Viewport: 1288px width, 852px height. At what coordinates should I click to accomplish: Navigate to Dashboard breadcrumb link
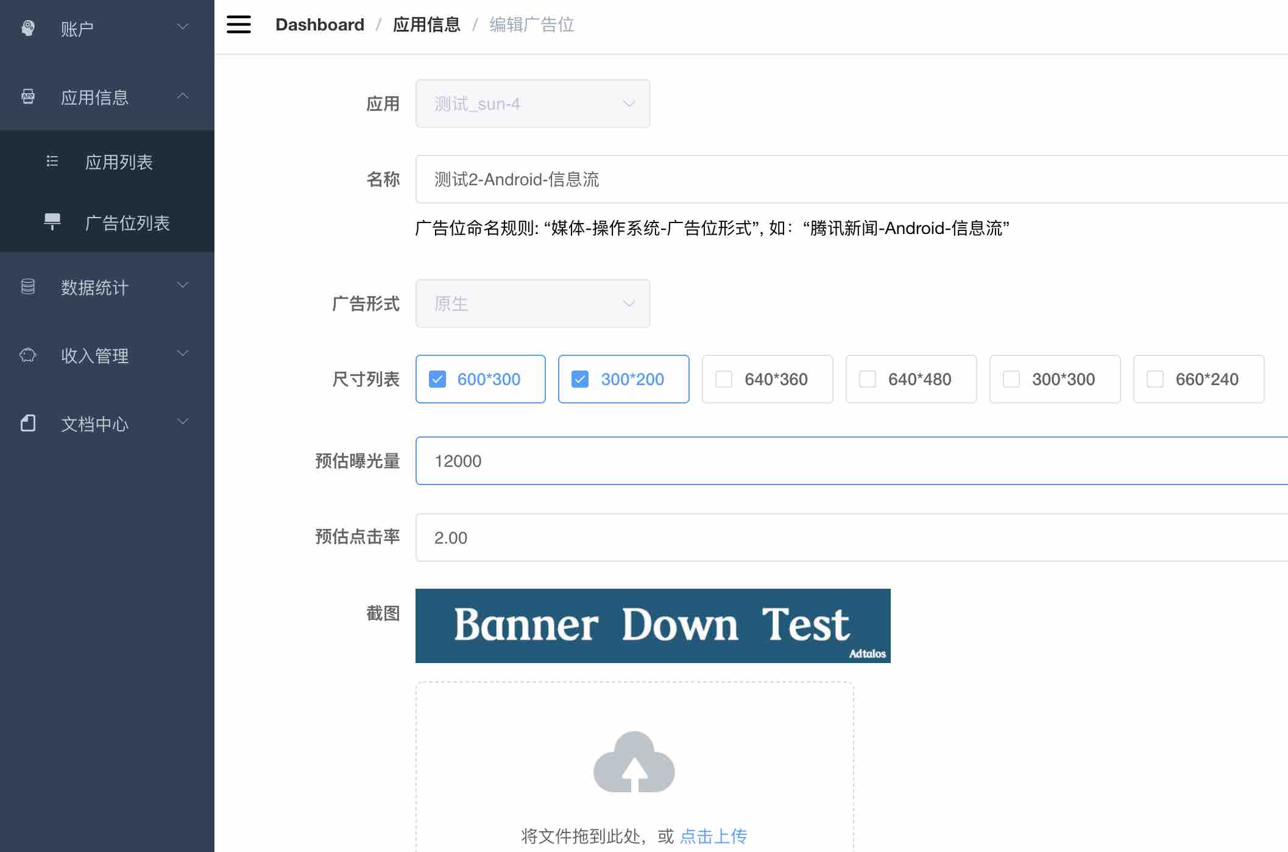[319, 24]
